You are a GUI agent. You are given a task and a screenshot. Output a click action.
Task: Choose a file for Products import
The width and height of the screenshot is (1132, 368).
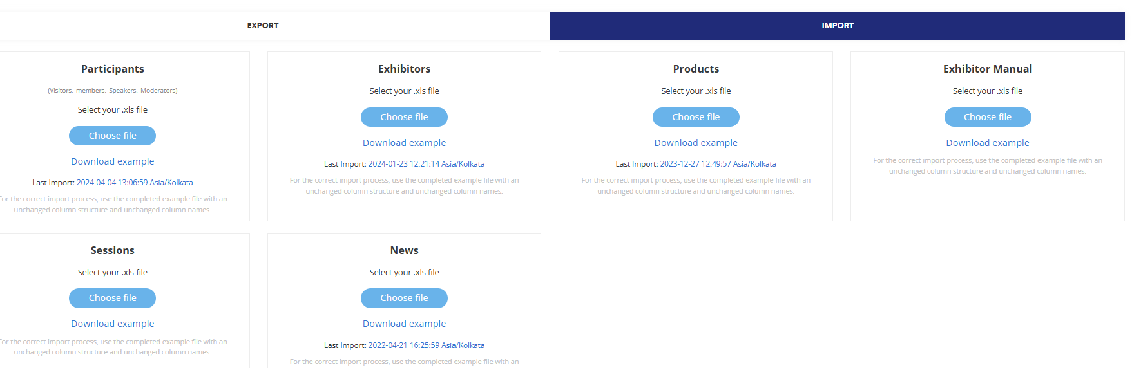pyautogui.click(x=695, y=117)
